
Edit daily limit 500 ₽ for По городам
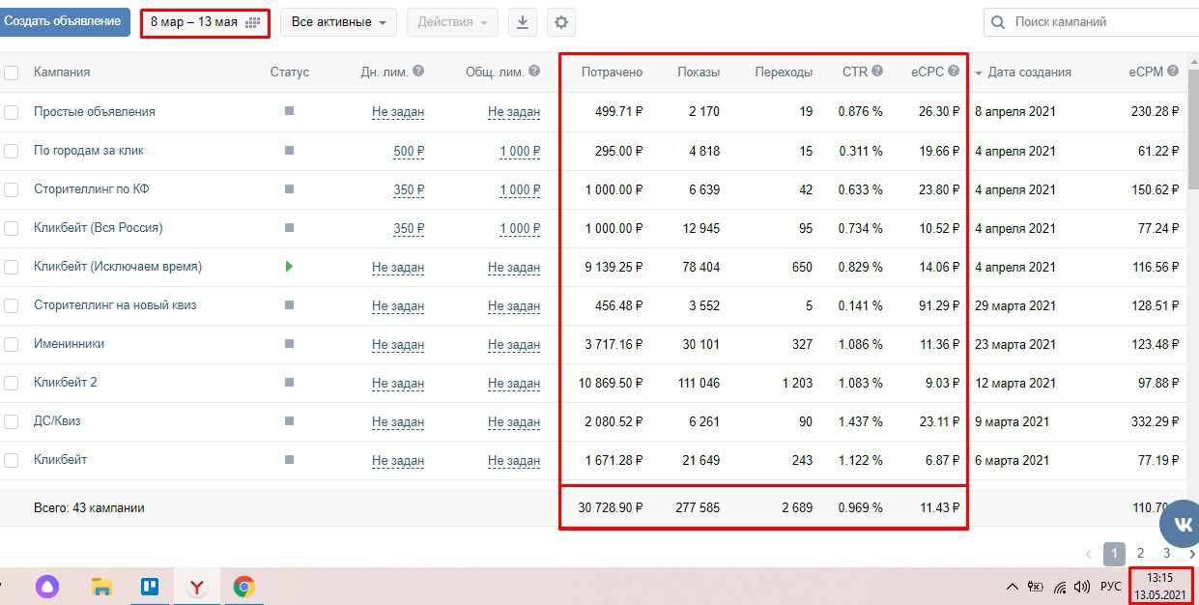(x=409, y=151)
